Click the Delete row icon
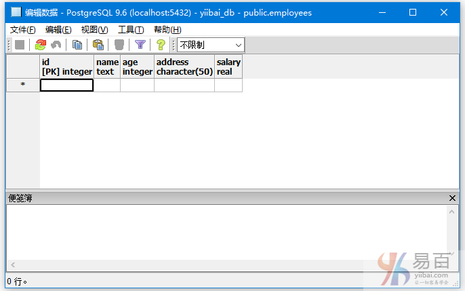This screenshot has width=465, height=291. 119,45
